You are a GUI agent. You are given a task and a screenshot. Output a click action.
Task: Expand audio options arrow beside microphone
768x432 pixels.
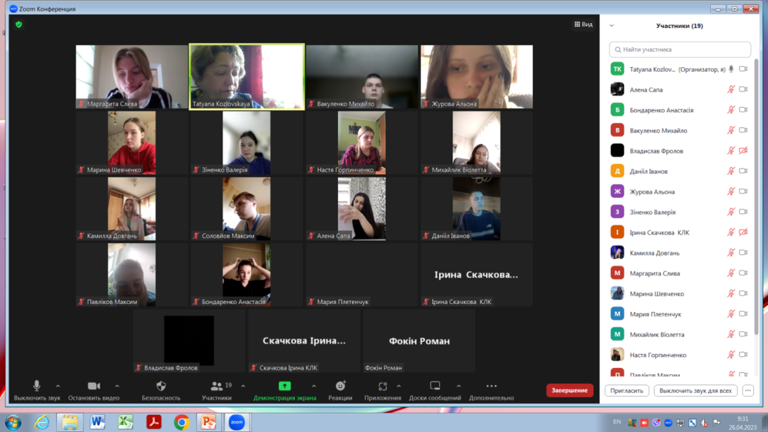coord(58,386)
